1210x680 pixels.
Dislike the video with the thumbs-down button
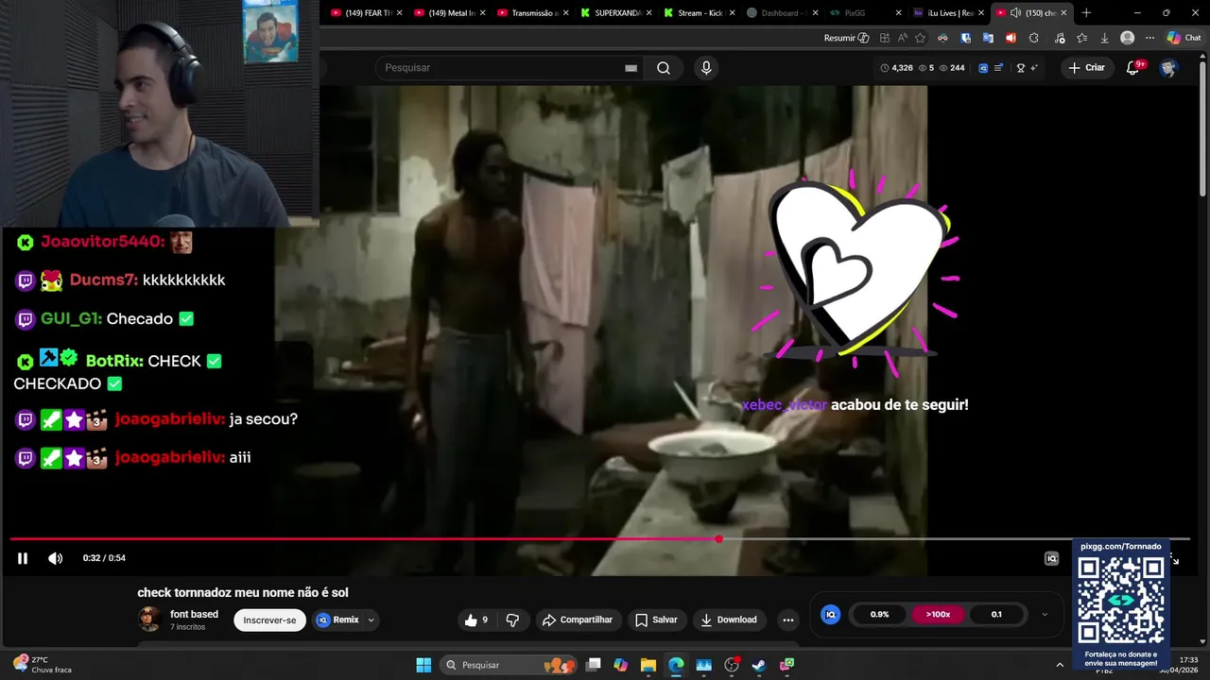coord(513,620)
